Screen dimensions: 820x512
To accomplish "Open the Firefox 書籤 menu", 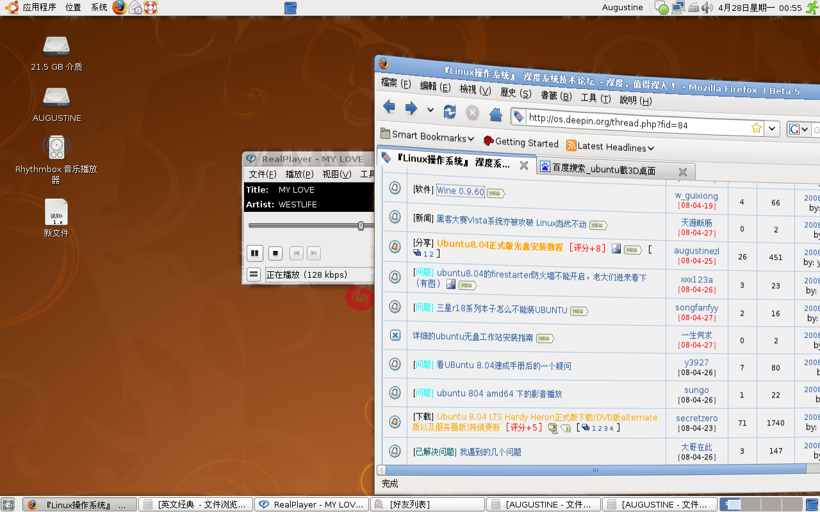I will point(556,96).
